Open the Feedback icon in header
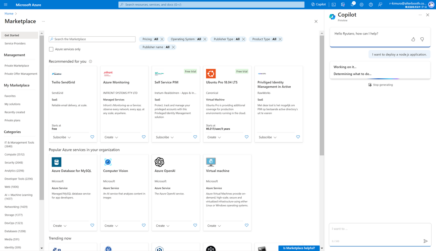This screenshot has width=436, height=251. pos(380,5)
